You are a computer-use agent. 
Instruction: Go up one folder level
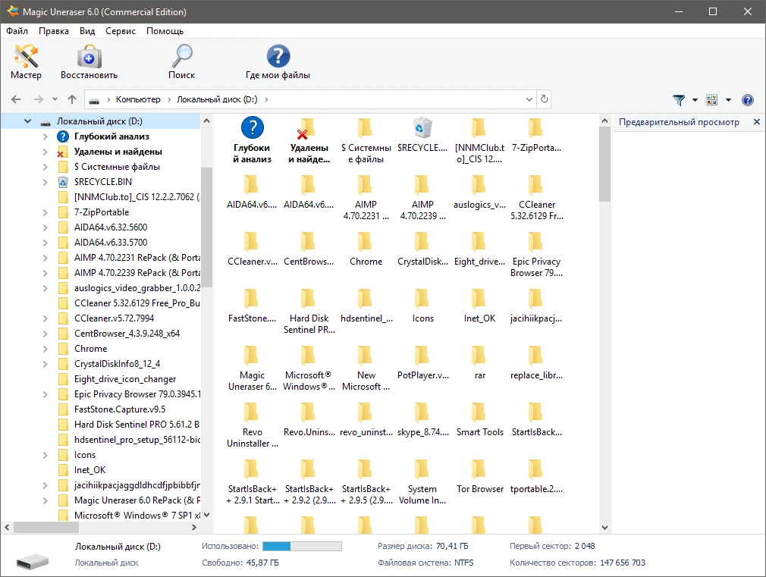[x=72, y=99]
